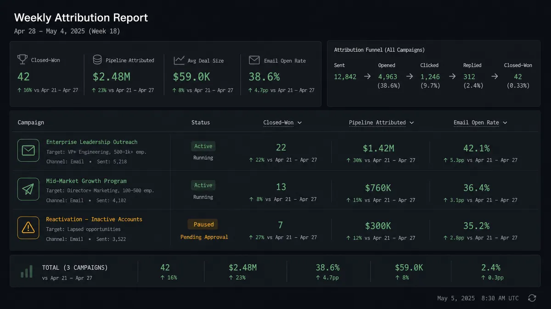The width and height of the screenshot is (551, 309).
Task: Click the Mid-Market Growth Program paper plane icon
Action: click(x=28, y=189)
